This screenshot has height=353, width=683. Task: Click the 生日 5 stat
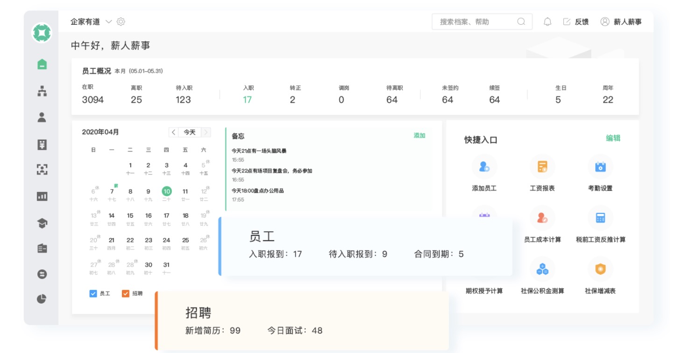560,95
